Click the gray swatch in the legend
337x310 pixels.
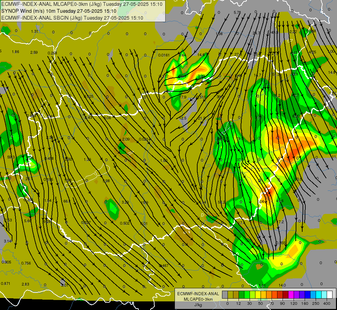pos(225,294)
